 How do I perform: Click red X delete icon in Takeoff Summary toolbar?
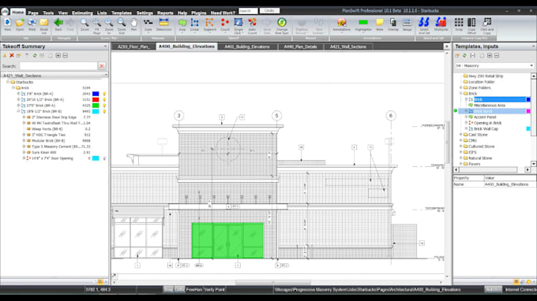[x=12, y=55]
